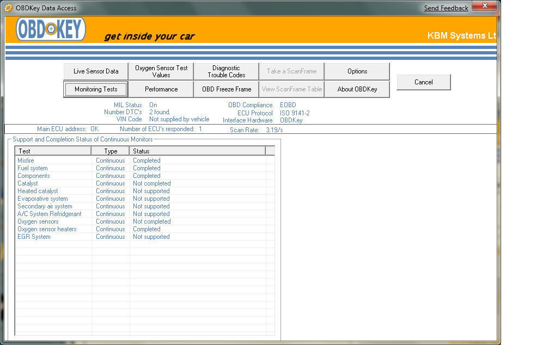Open the Live Sensor Data view
The height and width of the screenshot is (345, 549).
96,71
